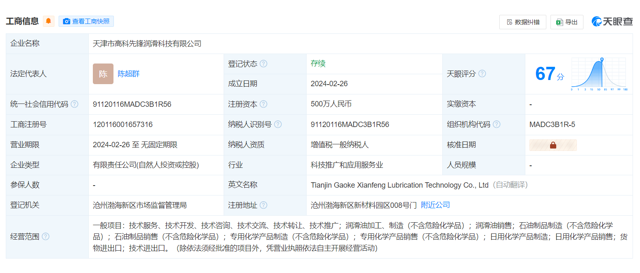
Task: Show help icon next to 组织机构代码
Action: [496, 125]
